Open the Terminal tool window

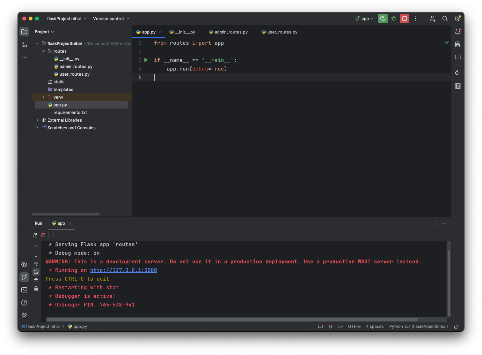coord(24,290)
